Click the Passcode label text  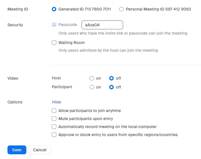(x=68, y=25)
